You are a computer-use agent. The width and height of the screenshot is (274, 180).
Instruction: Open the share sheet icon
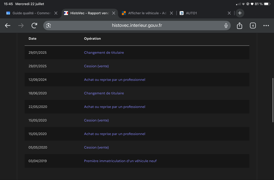click(x=239, y=25)
